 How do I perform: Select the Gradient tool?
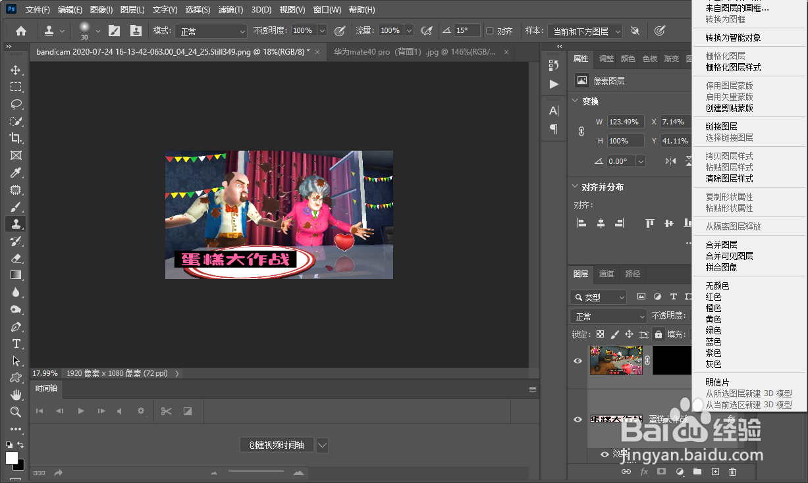coord(16,275)
